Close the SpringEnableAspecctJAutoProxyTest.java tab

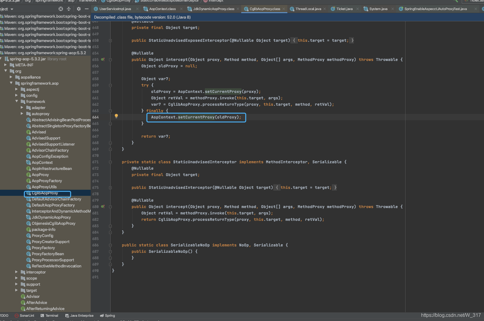point(475,9)
